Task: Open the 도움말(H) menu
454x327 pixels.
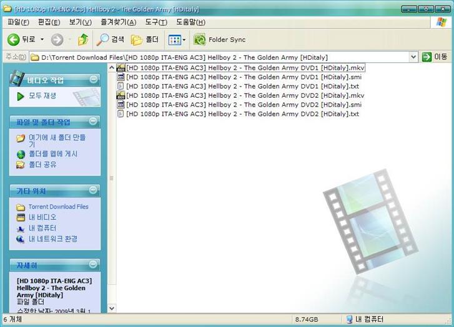Action: pos(191,22)
